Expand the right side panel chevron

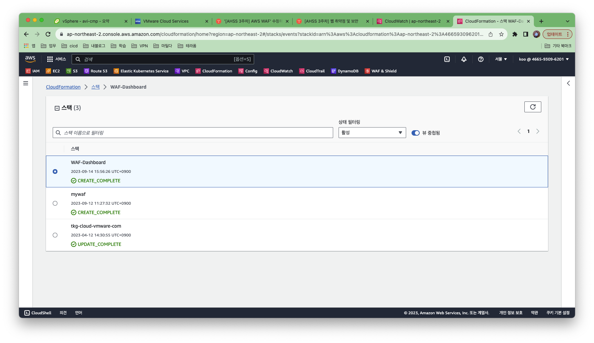pos(568,83)
